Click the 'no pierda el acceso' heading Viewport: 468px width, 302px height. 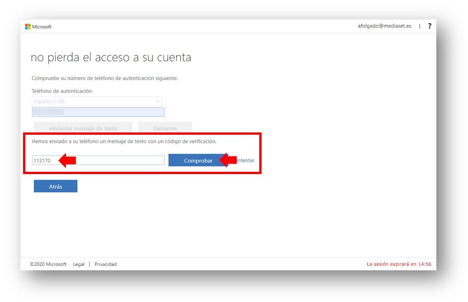(x=111, y=57)
